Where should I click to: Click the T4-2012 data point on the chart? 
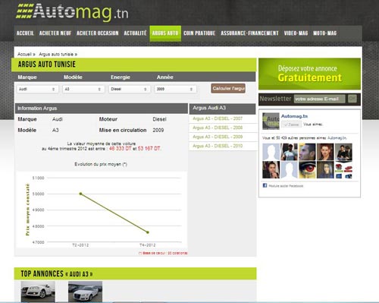(148, 232)
